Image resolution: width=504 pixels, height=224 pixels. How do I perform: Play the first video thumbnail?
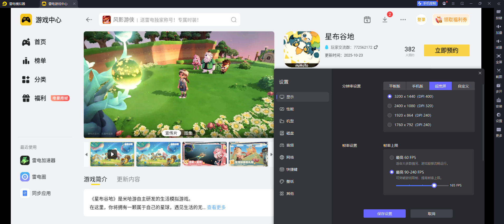coord(112,154)
